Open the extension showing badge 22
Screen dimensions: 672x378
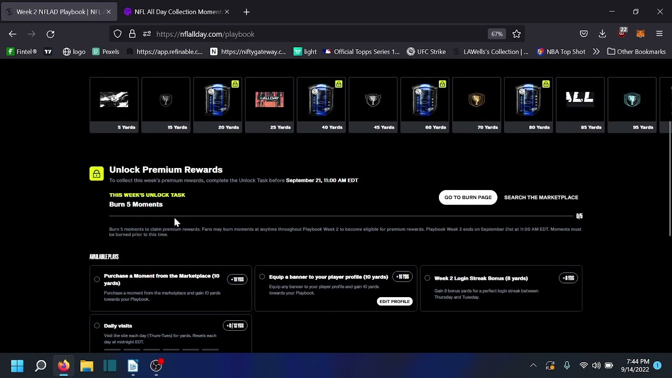[x=622, y=33]
